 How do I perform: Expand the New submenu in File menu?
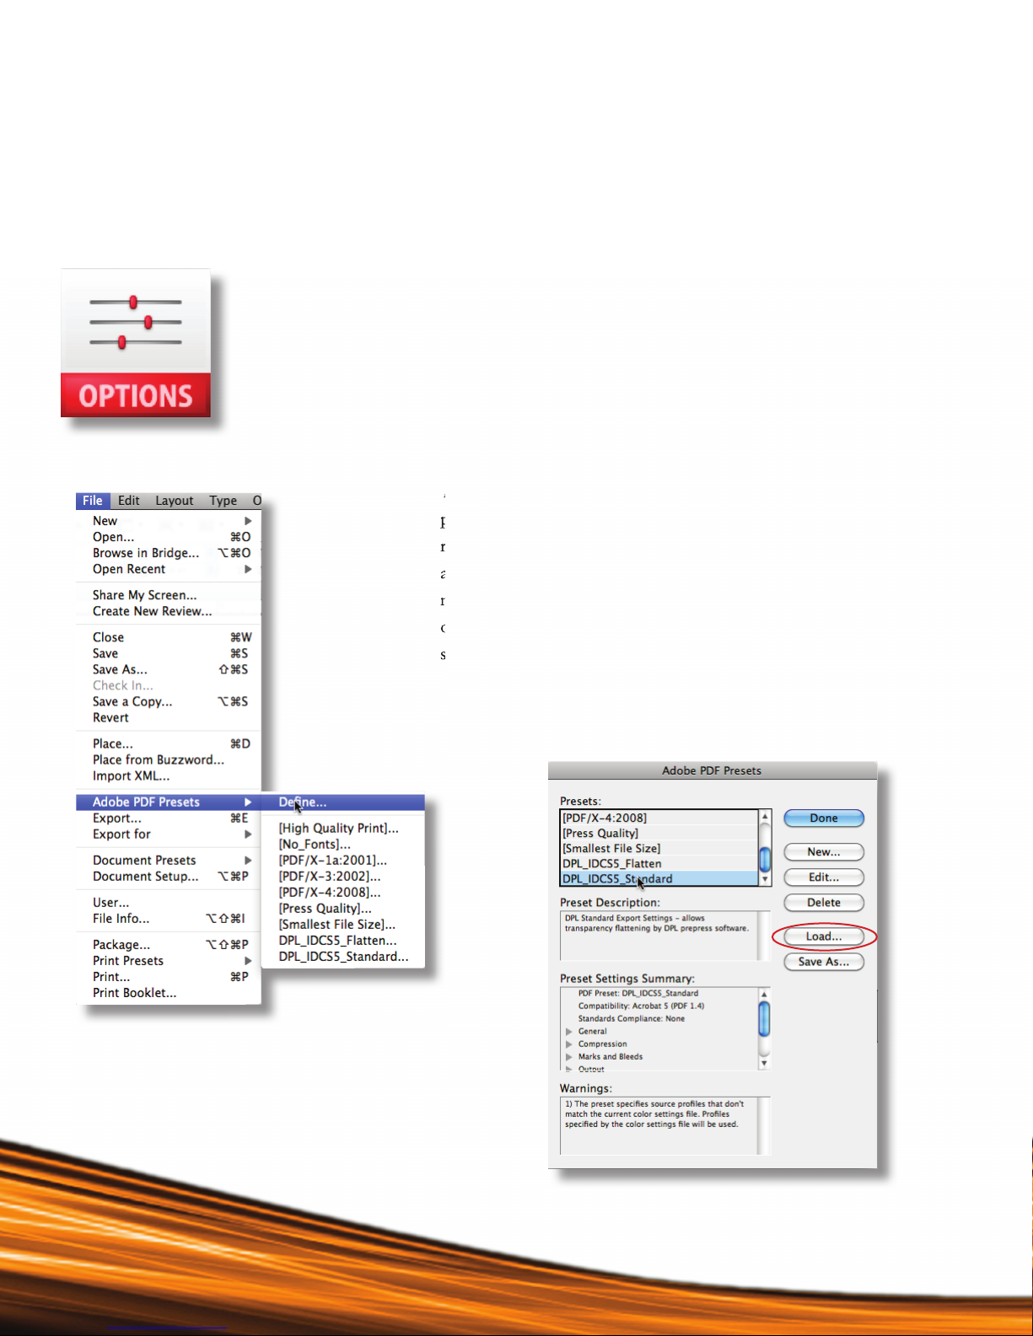169,521
